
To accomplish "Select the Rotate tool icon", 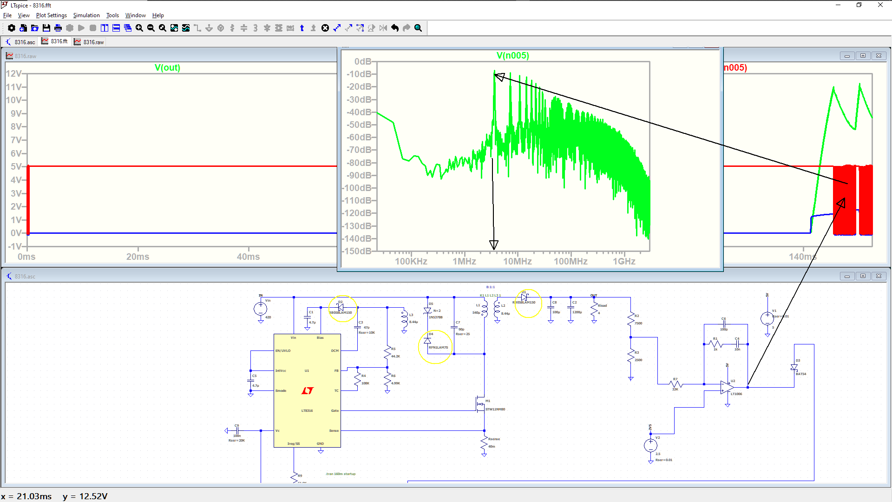I will click(x=372, y=28).
